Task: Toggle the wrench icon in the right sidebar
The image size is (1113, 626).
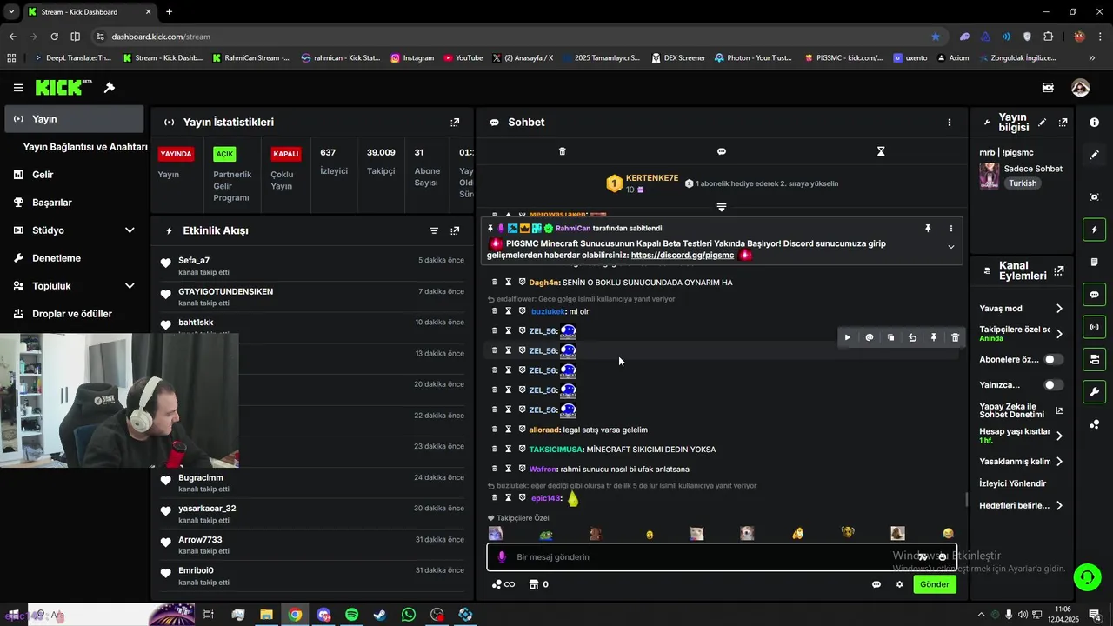Action: tap(1094, 392)
